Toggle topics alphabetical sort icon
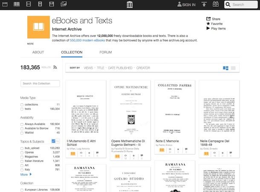The image size is (260, 192). (x=58, y=141)
